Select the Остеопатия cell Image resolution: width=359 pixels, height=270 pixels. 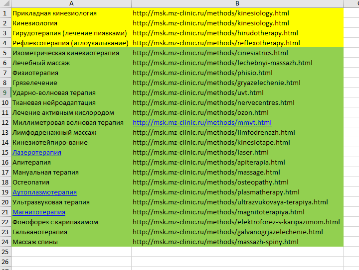31,182
